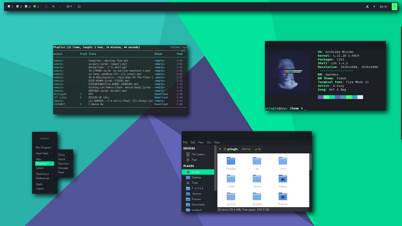Click the keyboard layout indicator on the panel
The width and height of the screenshot is (402, 226).
tap(68, 6)
